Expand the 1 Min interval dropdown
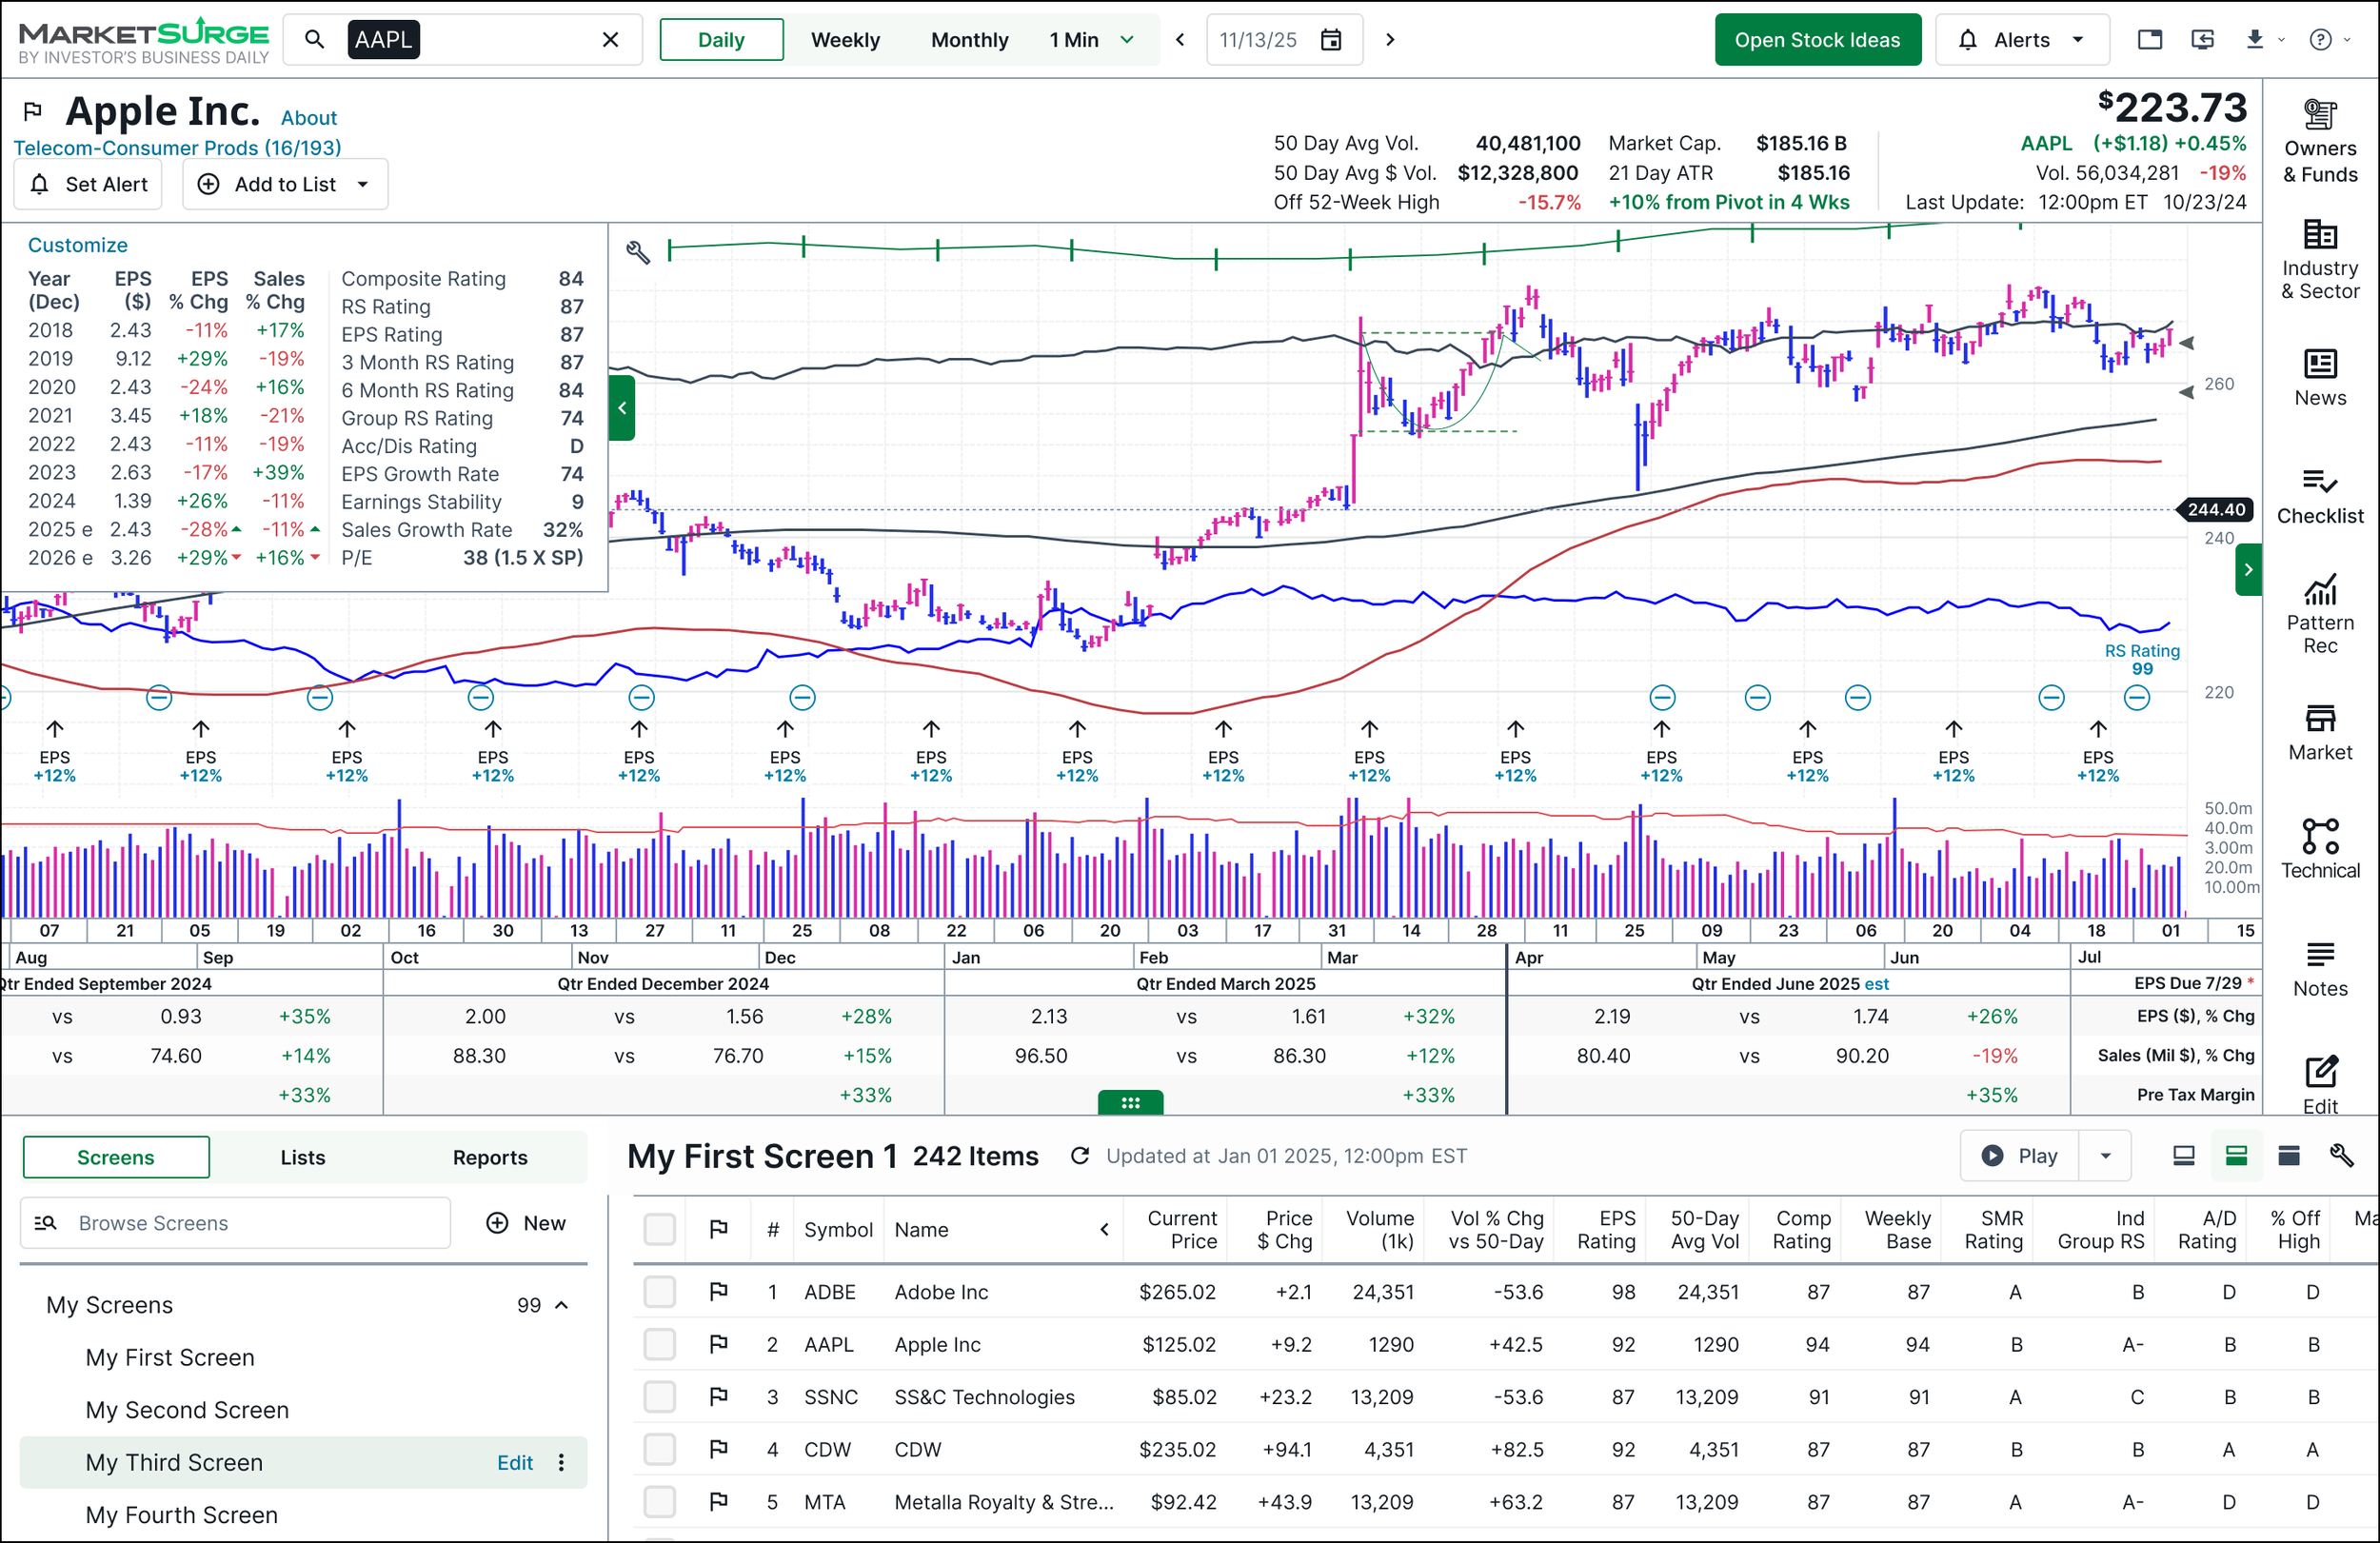2380x1543 pixels. point(1091,39)
